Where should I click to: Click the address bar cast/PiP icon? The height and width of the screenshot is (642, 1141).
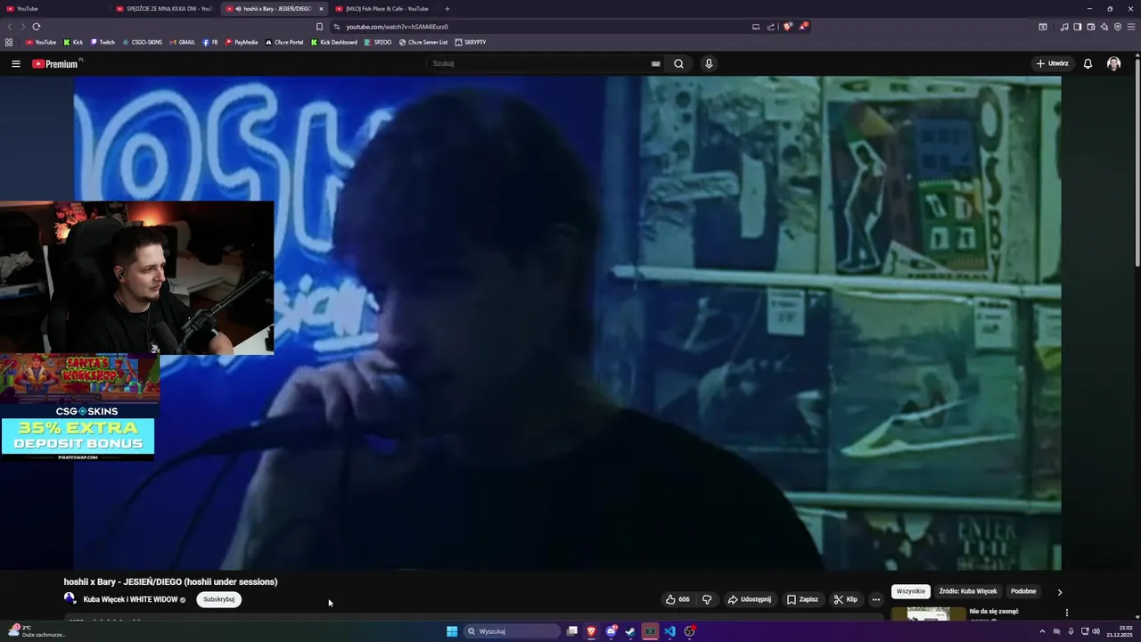[756, 27]
